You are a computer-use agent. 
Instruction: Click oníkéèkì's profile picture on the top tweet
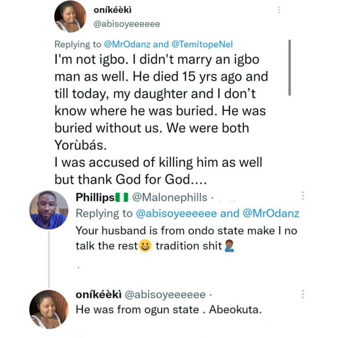pyautogui.click(x=70, y=17)
